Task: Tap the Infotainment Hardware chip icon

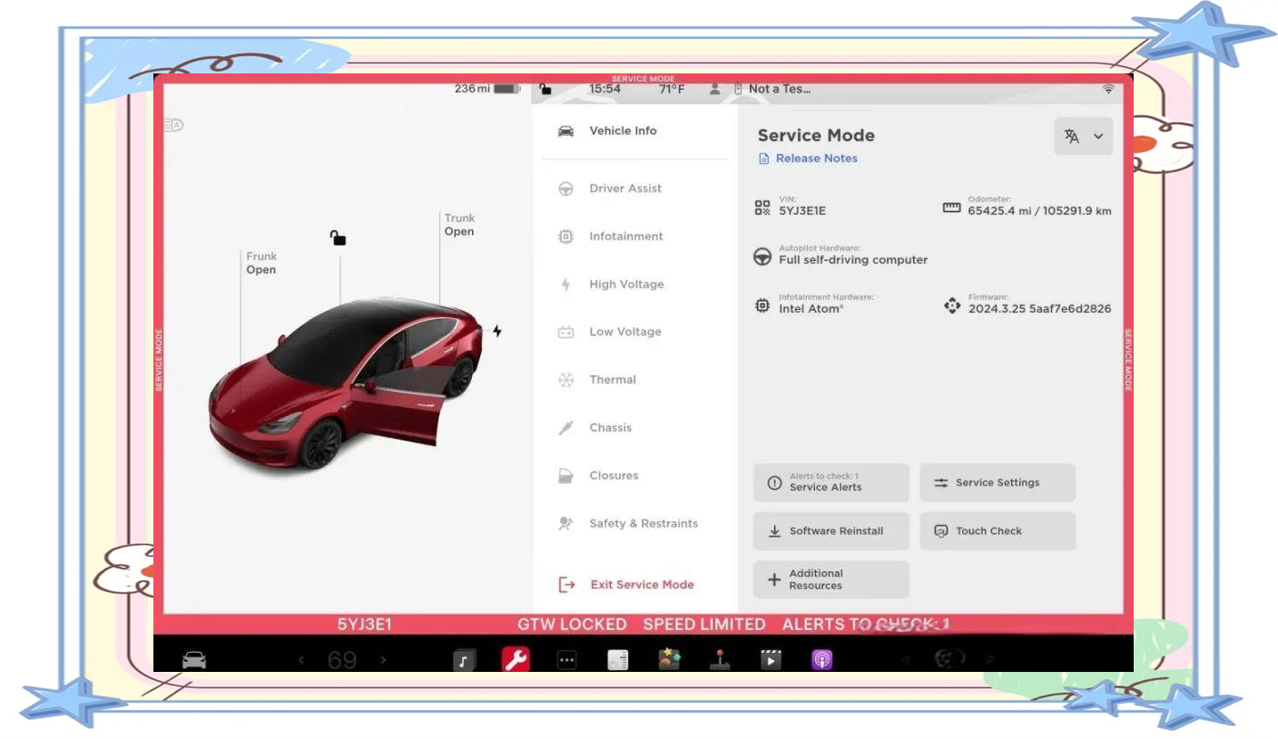Action: [762, 306]
